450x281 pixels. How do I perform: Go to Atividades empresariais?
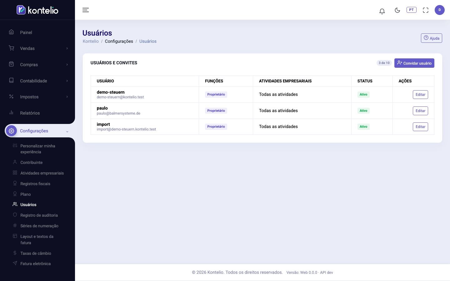(42, 173)
